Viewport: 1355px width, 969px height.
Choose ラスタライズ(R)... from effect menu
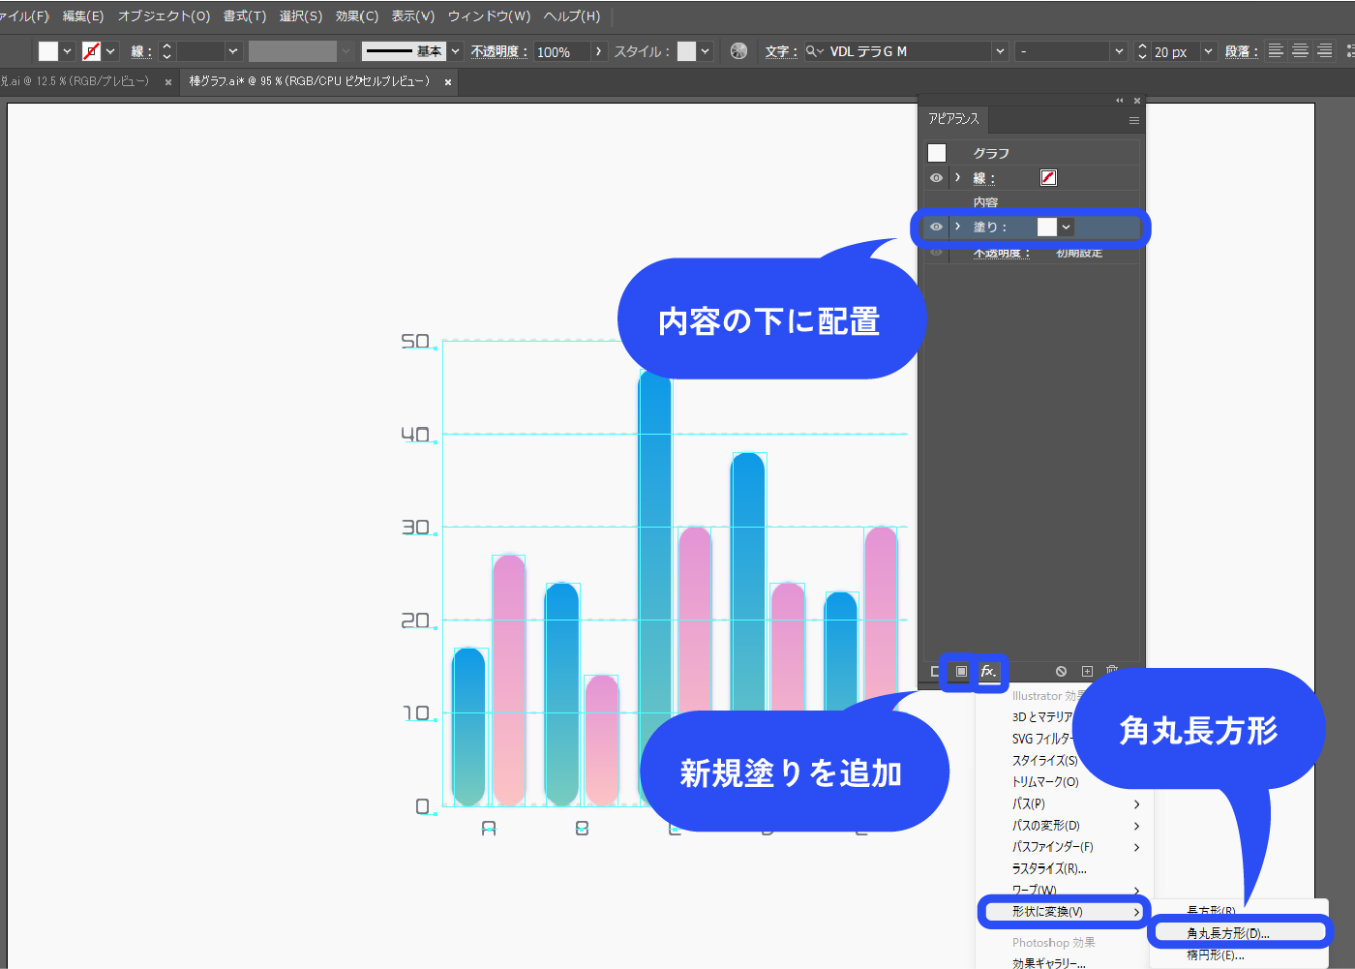pyautogui.click(x=1050, y=868)
